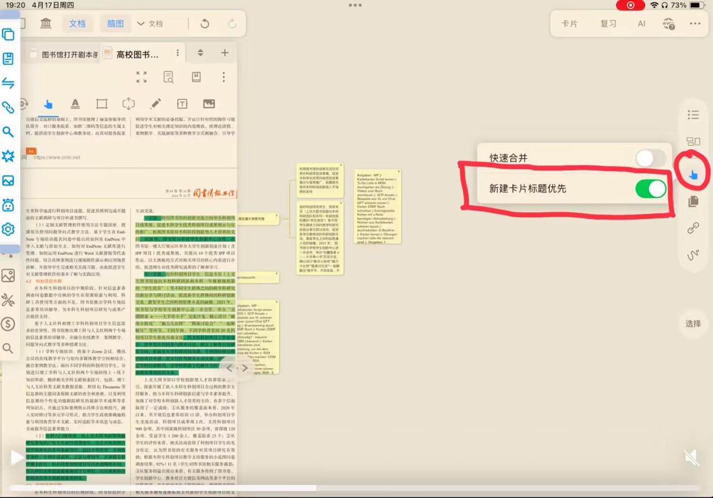Image resolution: width=713 pixels, height=498 pixels.
Task: Open the three-dot menu on 高校图书 tab
Action: (x=177, y=53)
